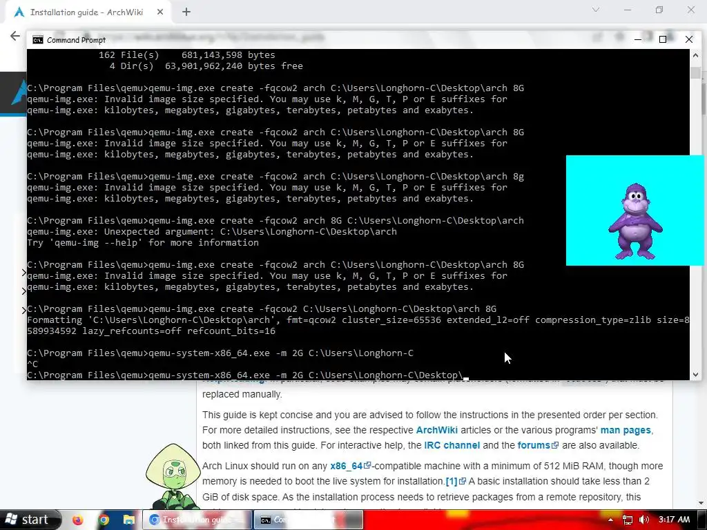This screenshot has width=707, height=530.
Task: Open the ArchWiki link
Action: (436, 430)
